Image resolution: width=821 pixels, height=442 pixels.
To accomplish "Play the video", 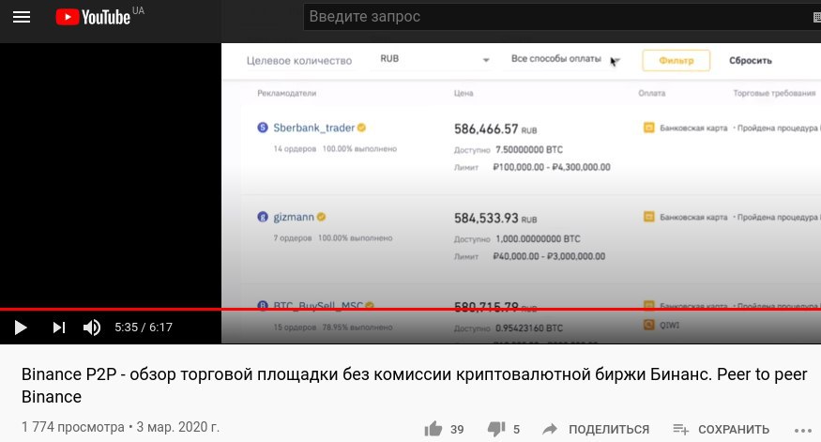I will pyautogui.click(x=21, y=328).
